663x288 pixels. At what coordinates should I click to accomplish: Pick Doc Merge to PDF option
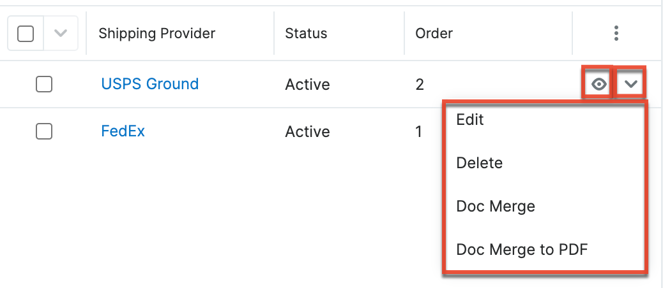pyautogui.click(x=522, y=250)
